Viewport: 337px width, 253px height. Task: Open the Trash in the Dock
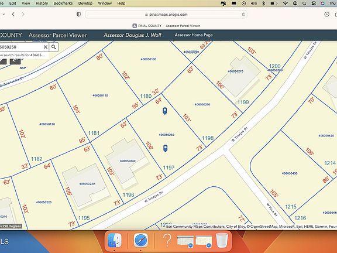pos(222,240)
